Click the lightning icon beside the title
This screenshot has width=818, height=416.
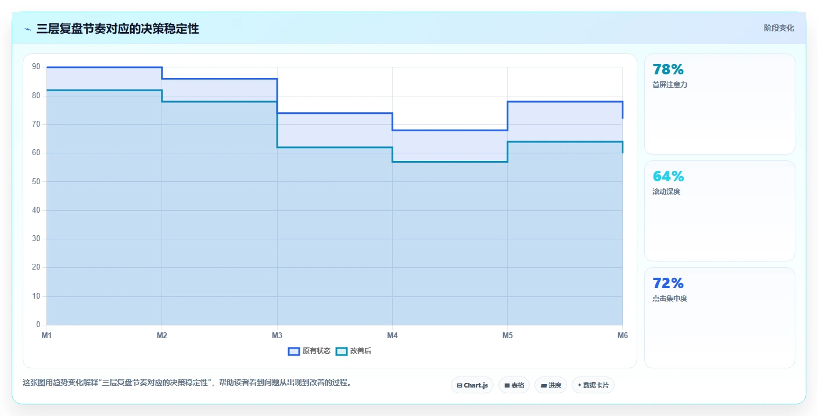[27, 28]
